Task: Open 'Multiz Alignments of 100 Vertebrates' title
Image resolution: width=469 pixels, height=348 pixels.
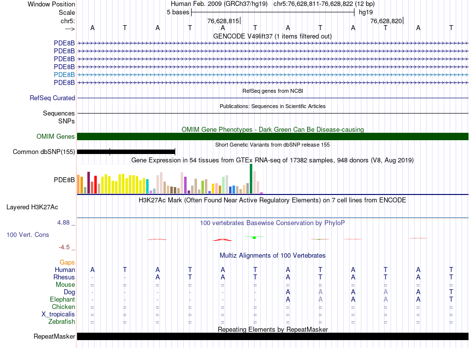Action: click(x=273, y=255)
